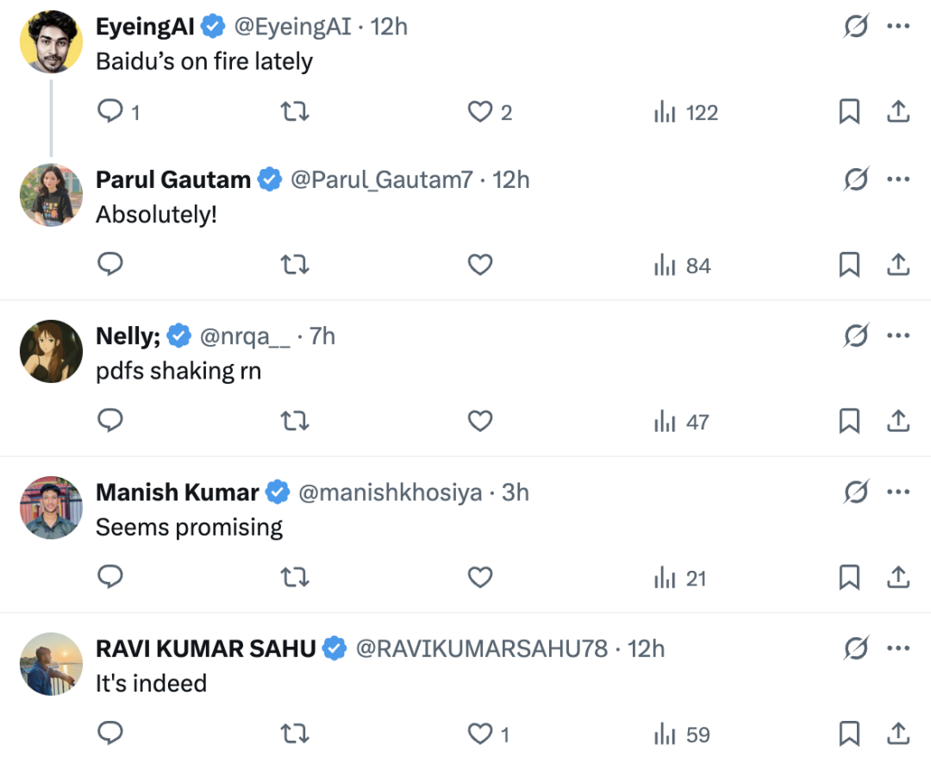Viewport: 931px width, 758px height.
Task: Open three-dot menu on Manish Kumar's tweet
Action: [898, 492]
